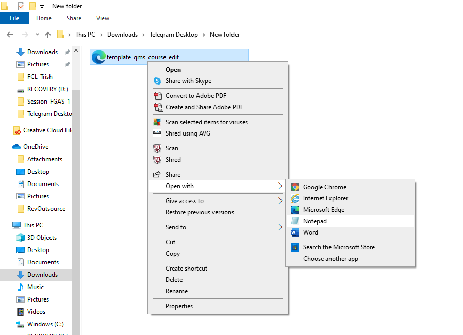
Task: Click the Up one level arrow button
Action: click(x=48, y=35)
